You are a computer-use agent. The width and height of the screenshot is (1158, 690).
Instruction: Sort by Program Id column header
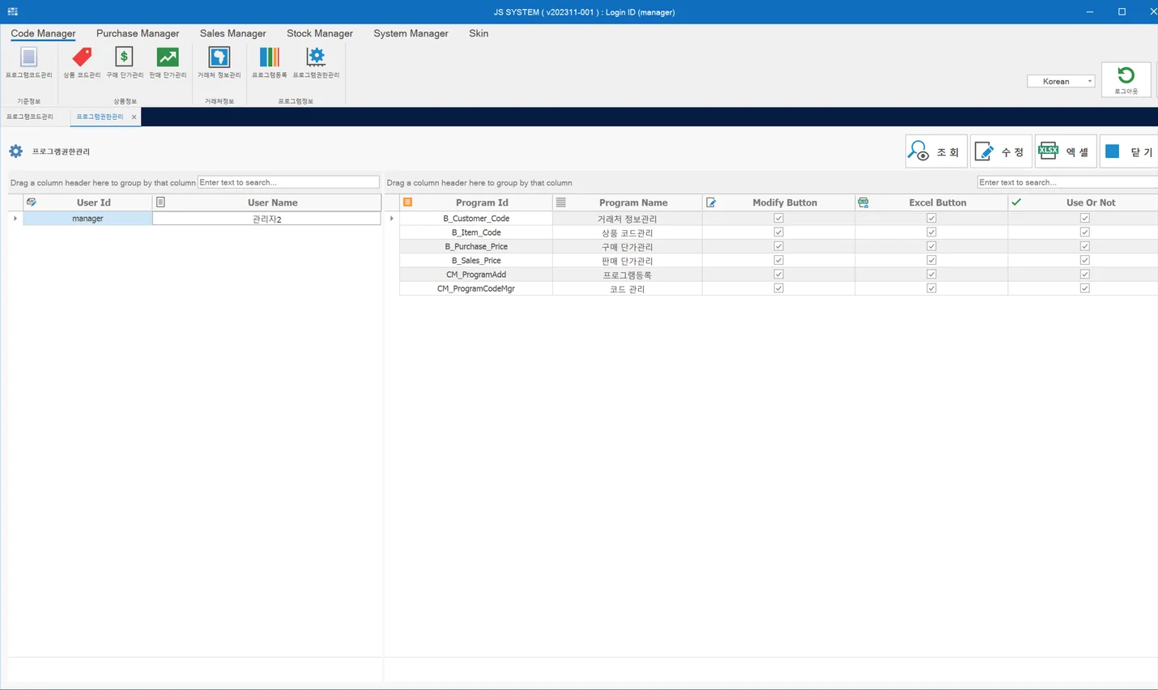coord(476,202)
